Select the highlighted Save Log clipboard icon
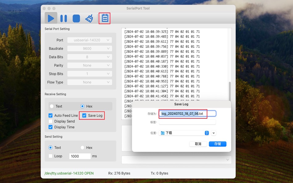Screen dimensions: 293x183 pyautogui.click(x=104, y=18)
